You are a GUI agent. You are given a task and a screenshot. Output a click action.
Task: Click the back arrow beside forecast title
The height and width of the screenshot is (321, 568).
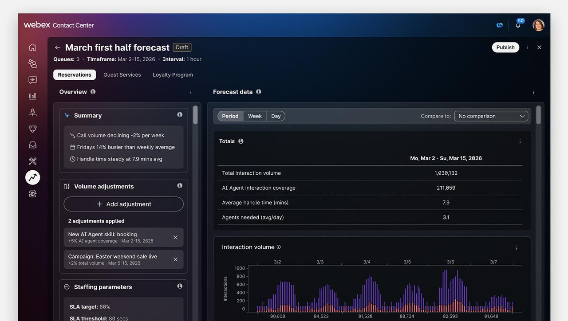click(58, 47)
